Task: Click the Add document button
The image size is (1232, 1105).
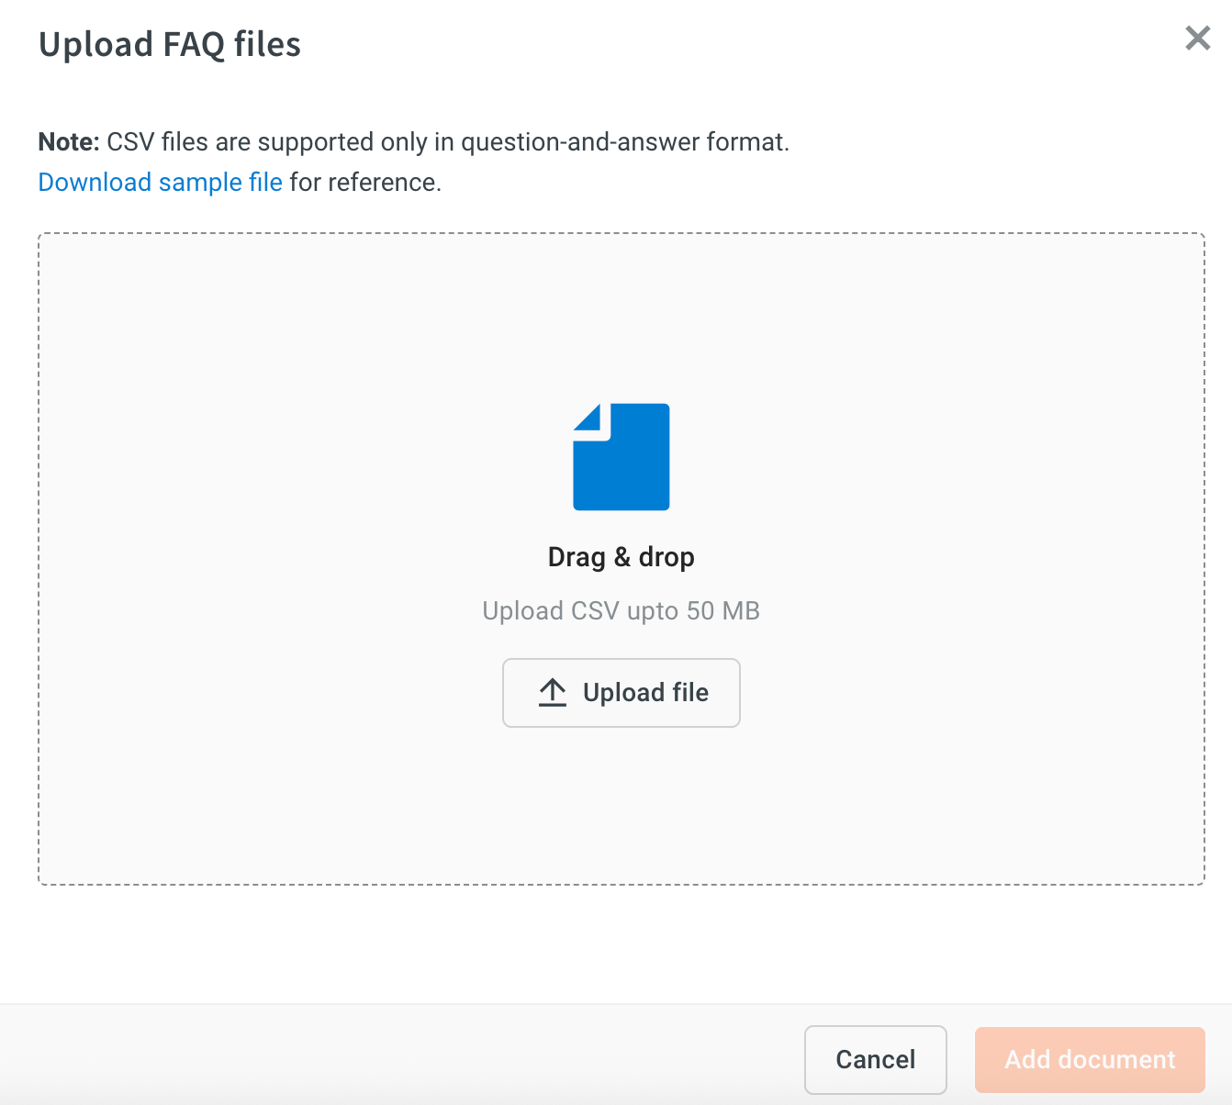Action: pyautogui.click(x=1090, y=1060)
